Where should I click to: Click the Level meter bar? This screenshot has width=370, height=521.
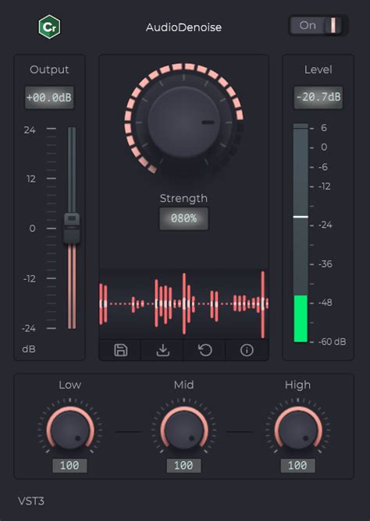[x=301, y=232]
